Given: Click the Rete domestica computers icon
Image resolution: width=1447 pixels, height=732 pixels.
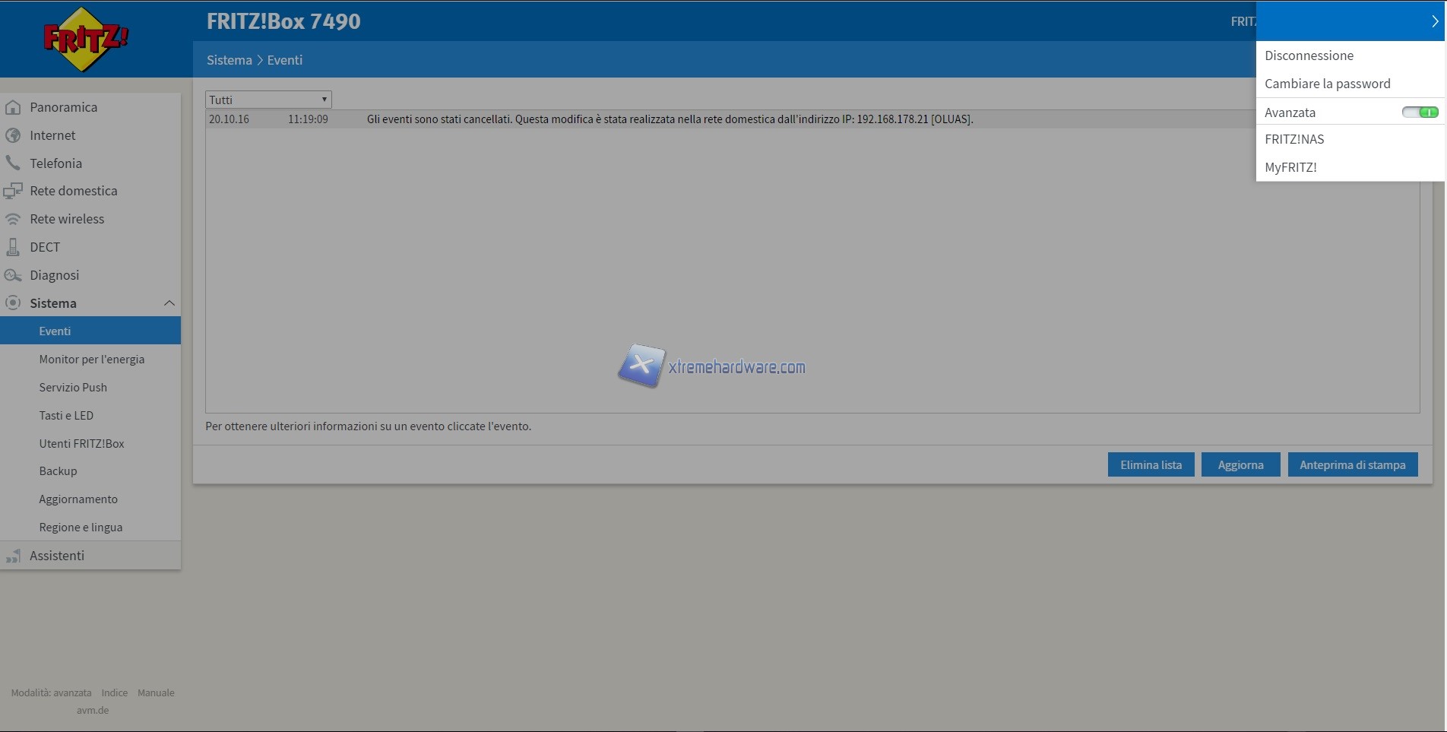Looking at the screenshot, I should 13,192.
